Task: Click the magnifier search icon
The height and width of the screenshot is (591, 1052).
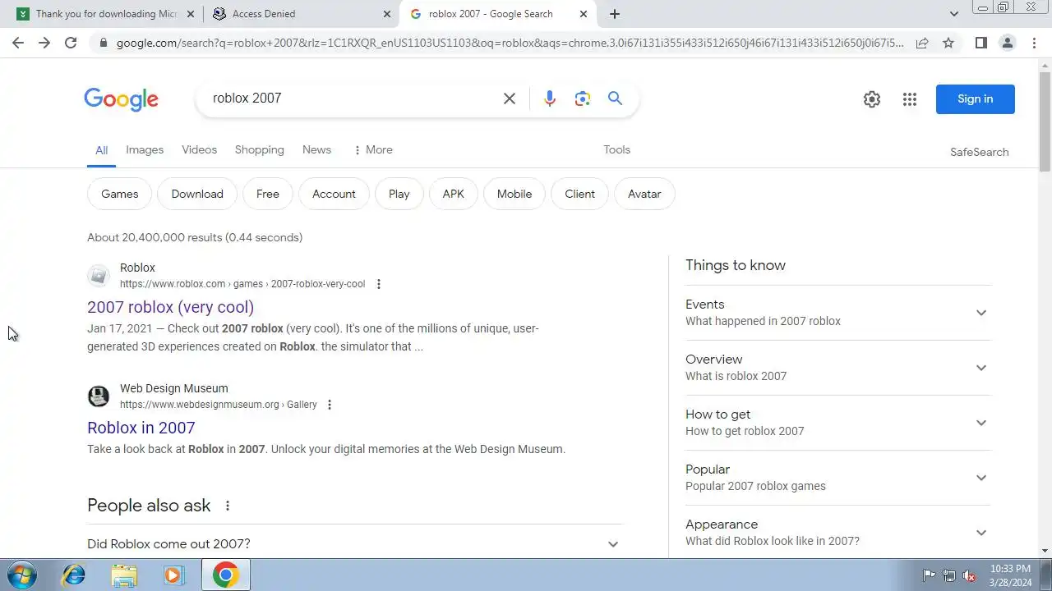Action: pos(615,98)
